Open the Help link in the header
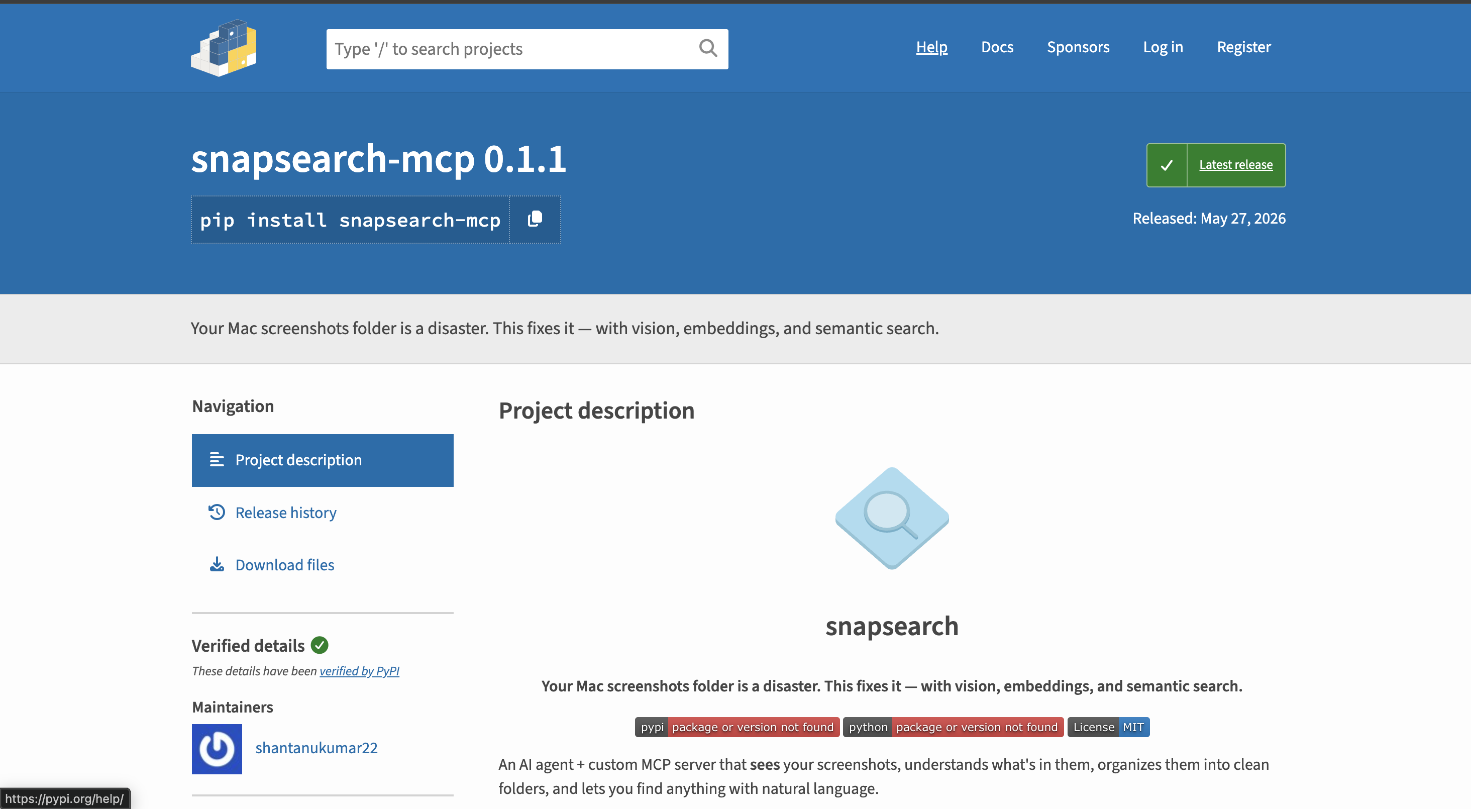Image resolution: width=1471 pixels, height=809 pixels. coord(931,47)
